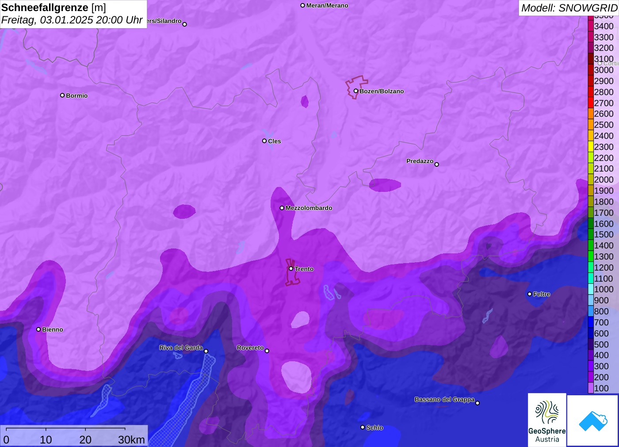
Task: Click the Meran/Merano marker dot
Action: tap(303, 5)
